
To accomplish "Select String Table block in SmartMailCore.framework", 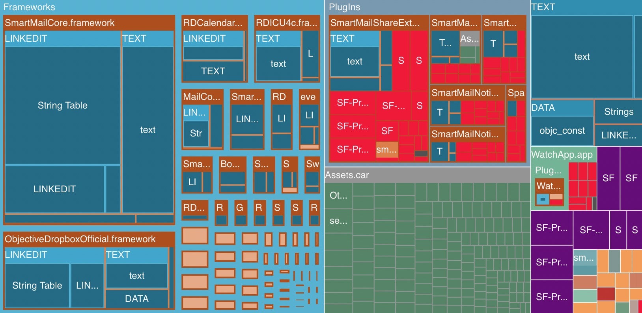I will 62,105.
